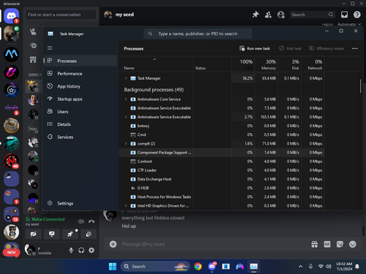Focus Task Manager search field

point(198,34)
